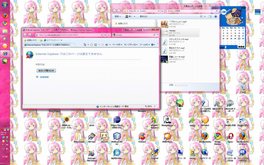Open the Windows Start orb
Screen dimensions: 264x165
5,4
